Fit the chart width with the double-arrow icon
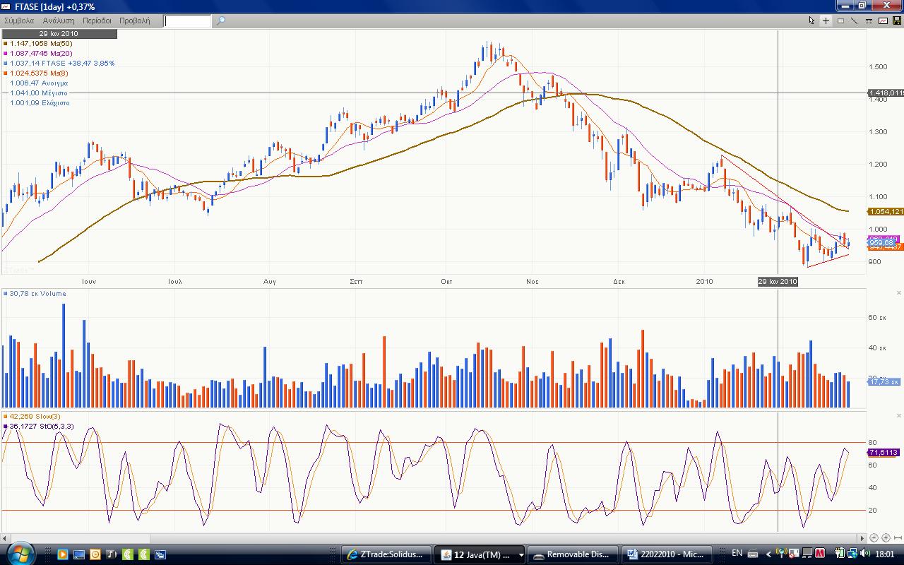 click(x=898, y=538)
